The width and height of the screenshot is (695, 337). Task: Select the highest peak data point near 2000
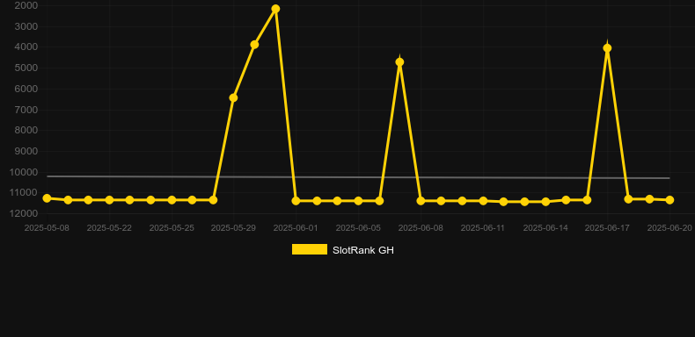pos(275,9)
